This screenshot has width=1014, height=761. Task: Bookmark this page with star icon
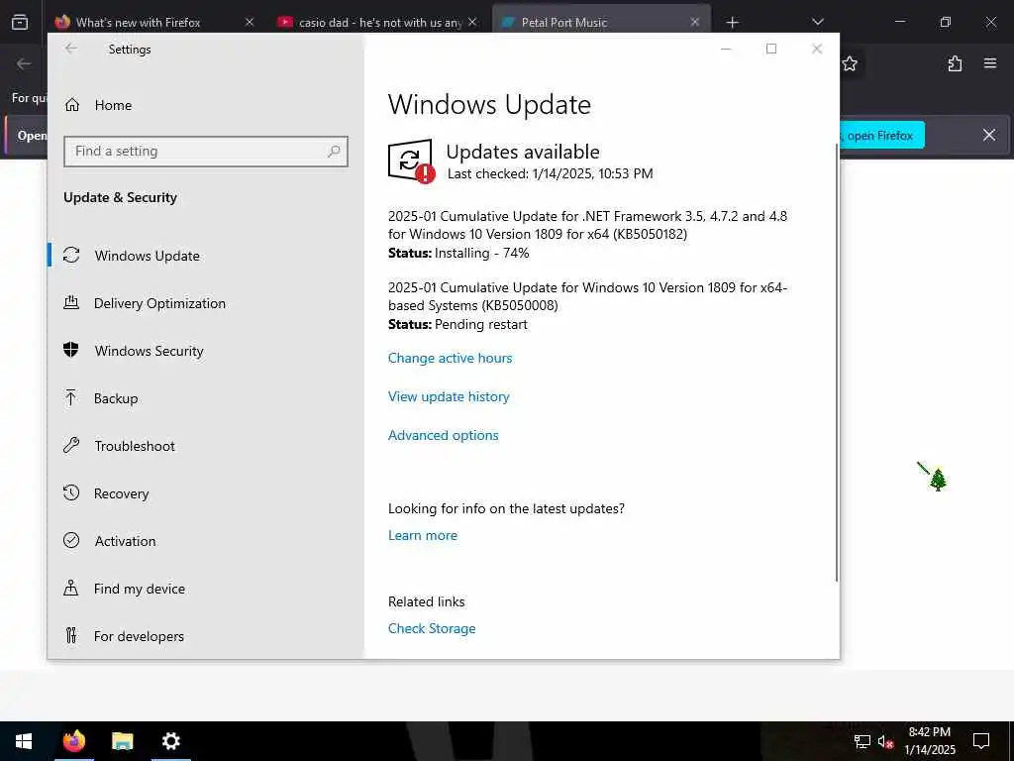[850, 63]
